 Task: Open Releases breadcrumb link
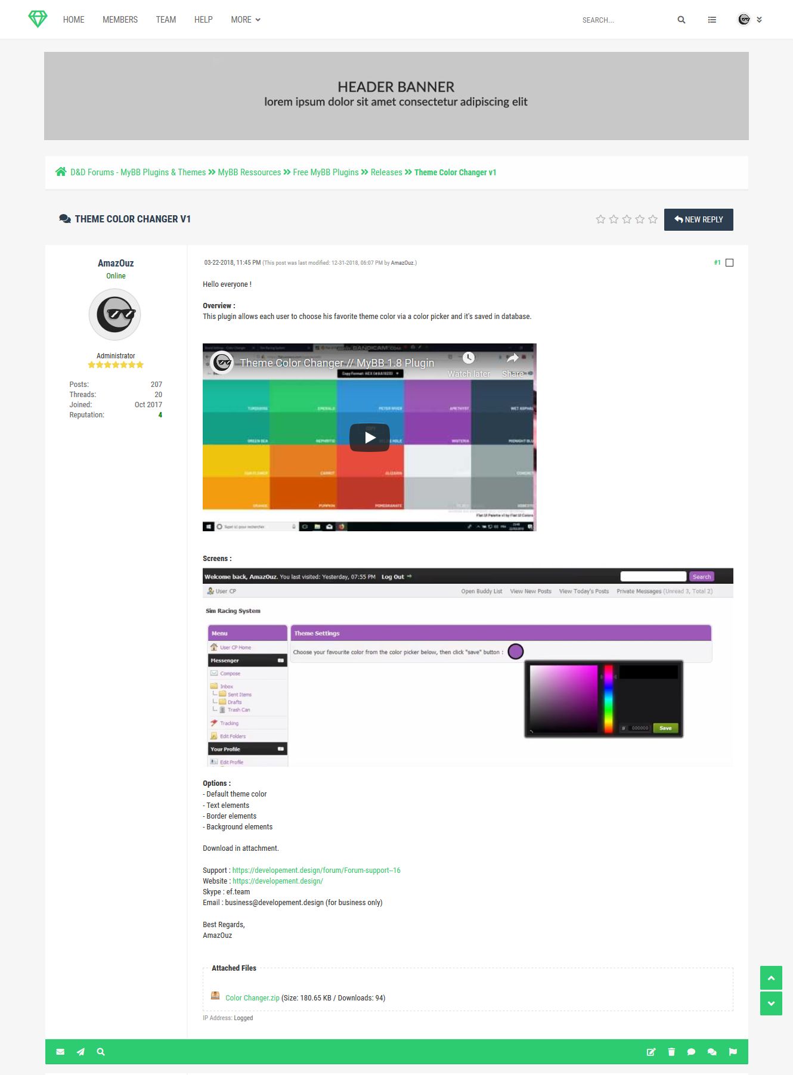386,172
